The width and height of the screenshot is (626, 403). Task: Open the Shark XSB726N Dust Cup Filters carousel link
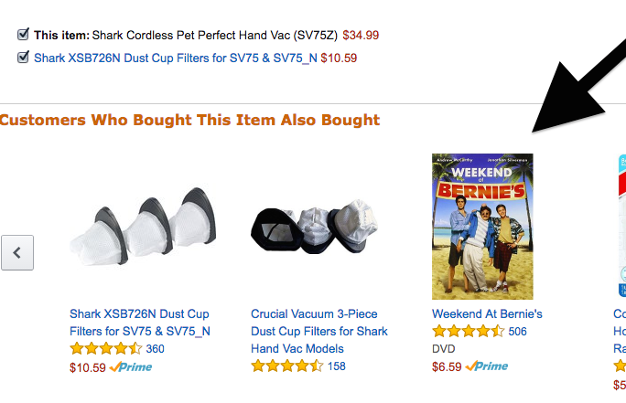coord(140,323)
